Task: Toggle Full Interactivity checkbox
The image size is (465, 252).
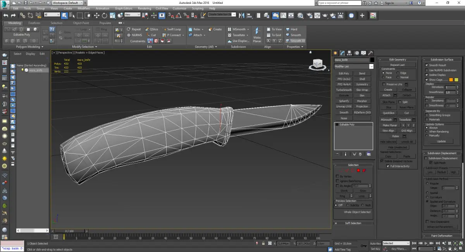Action: [x=388, y=166]
